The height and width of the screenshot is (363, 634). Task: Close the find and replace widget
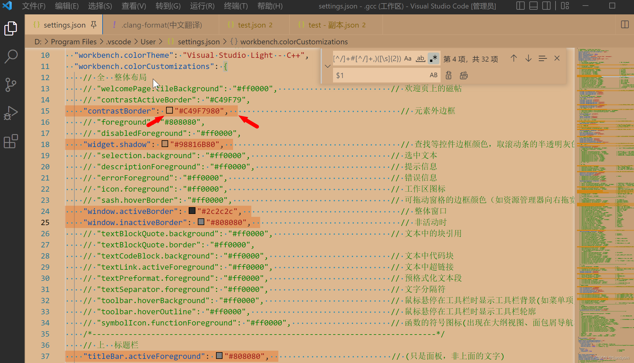click(x=557, y=58)
